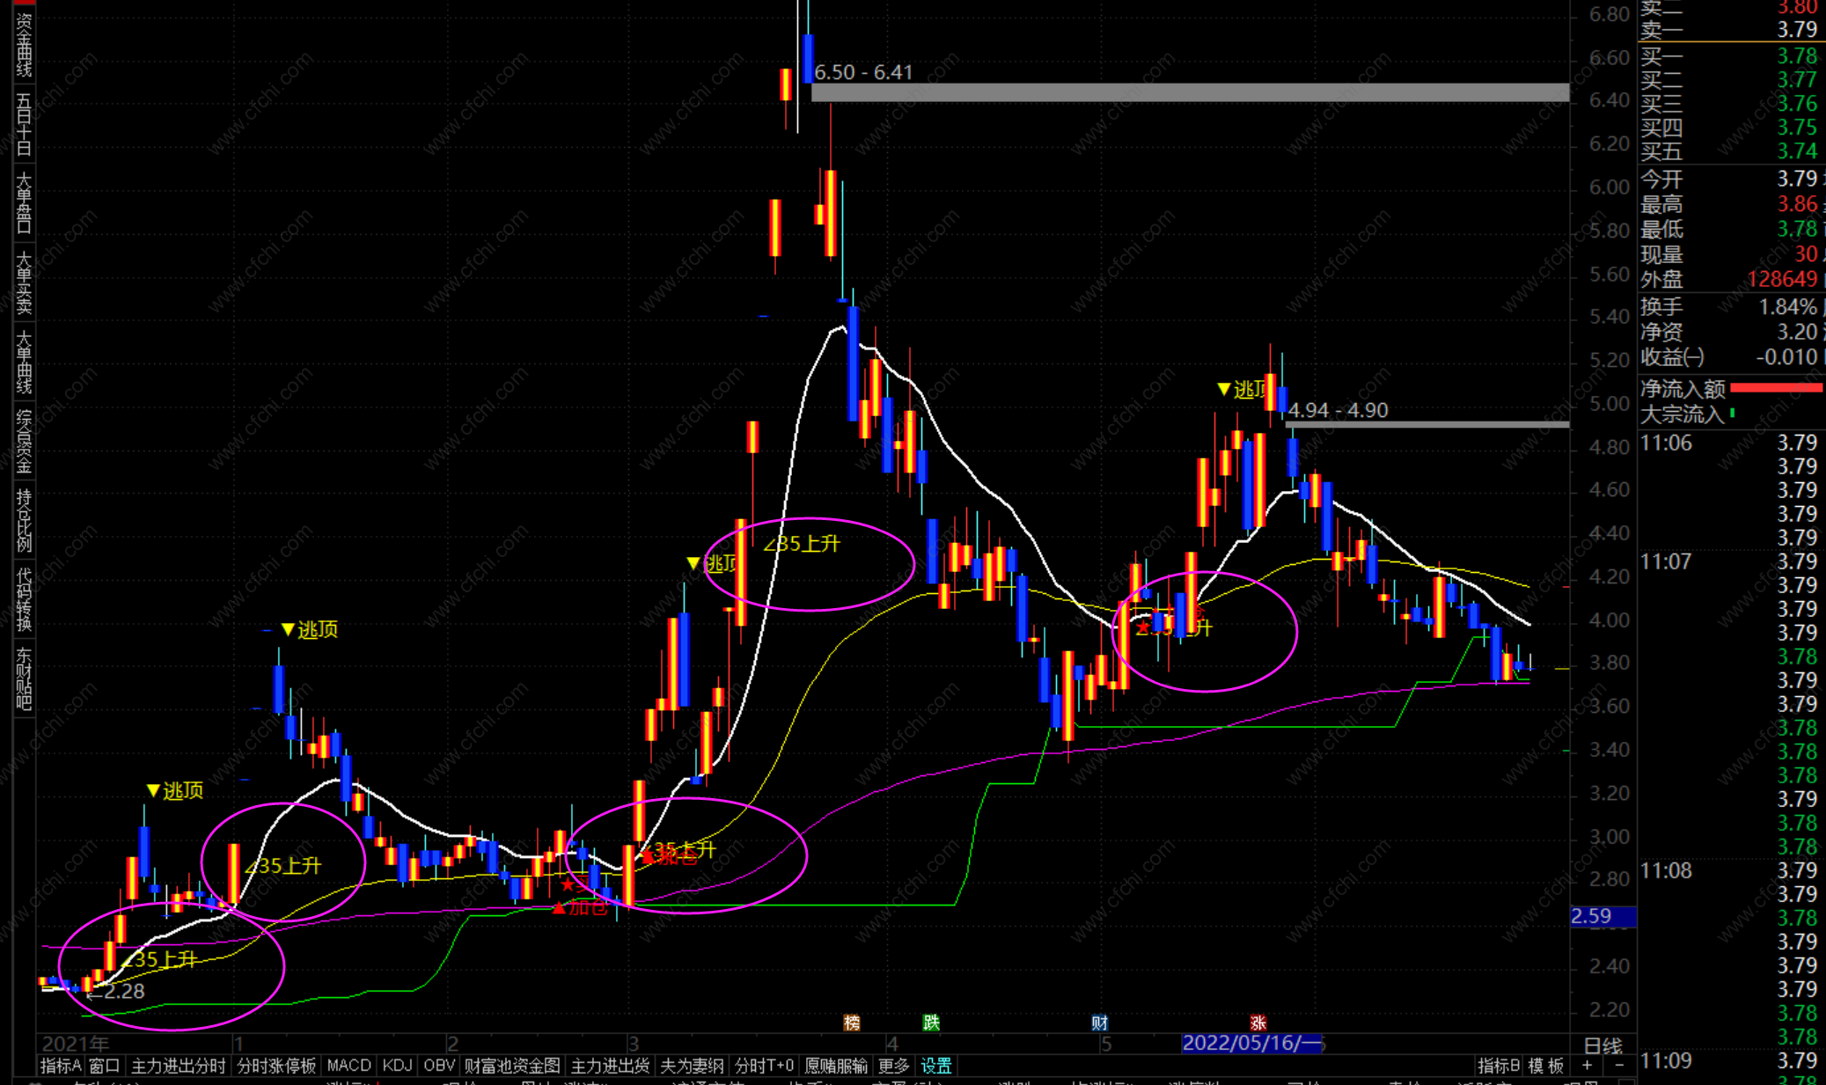The width and height of the screenshot is (1826, 1085).
Task: Click the 榜 event marker icon
Action: coord(851,1023)
